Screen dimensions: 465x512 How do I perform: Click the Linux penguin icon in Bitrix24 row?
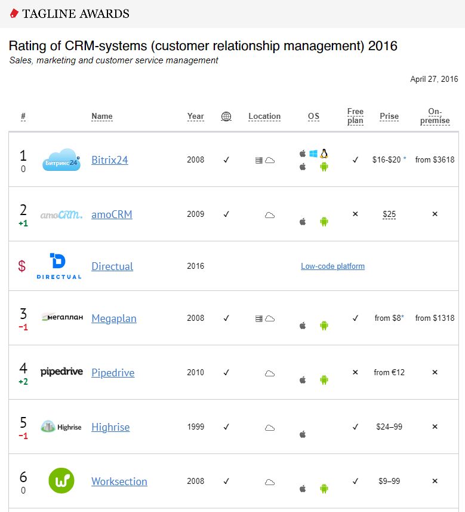point(324,154)
